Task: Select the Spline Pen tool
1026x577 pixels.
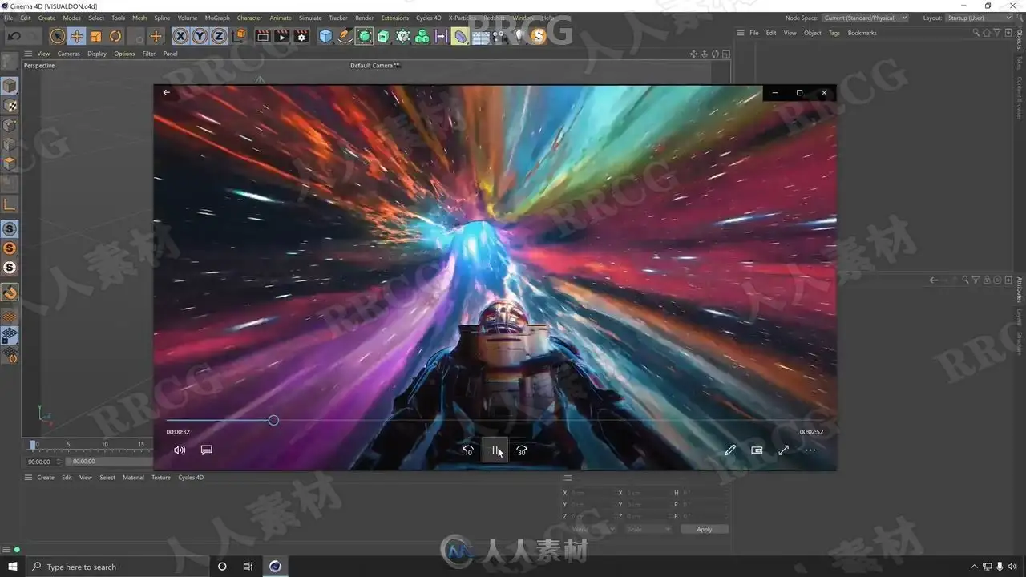Action: [x=345, y=36]
